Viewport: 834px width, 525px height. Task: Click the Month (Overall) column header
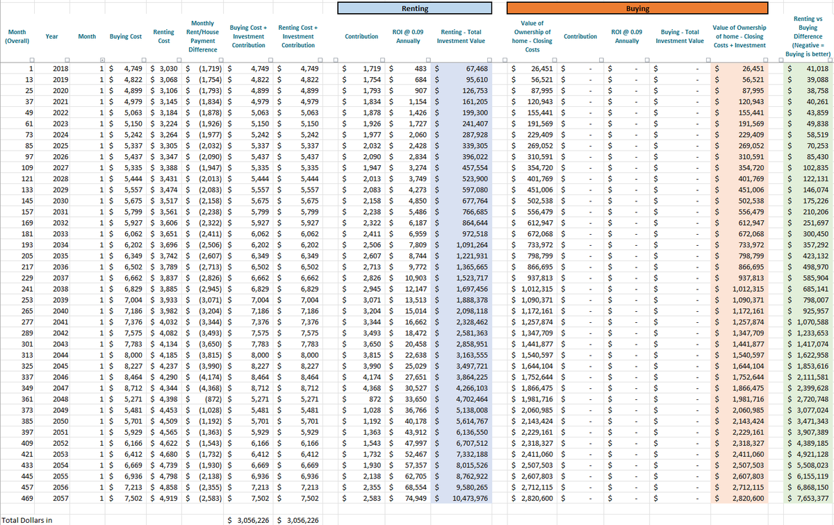point(17,36)
